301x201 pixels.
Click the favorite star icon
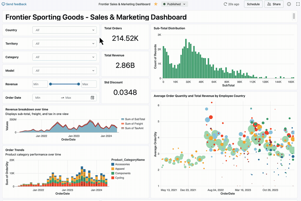coord(156,4)
